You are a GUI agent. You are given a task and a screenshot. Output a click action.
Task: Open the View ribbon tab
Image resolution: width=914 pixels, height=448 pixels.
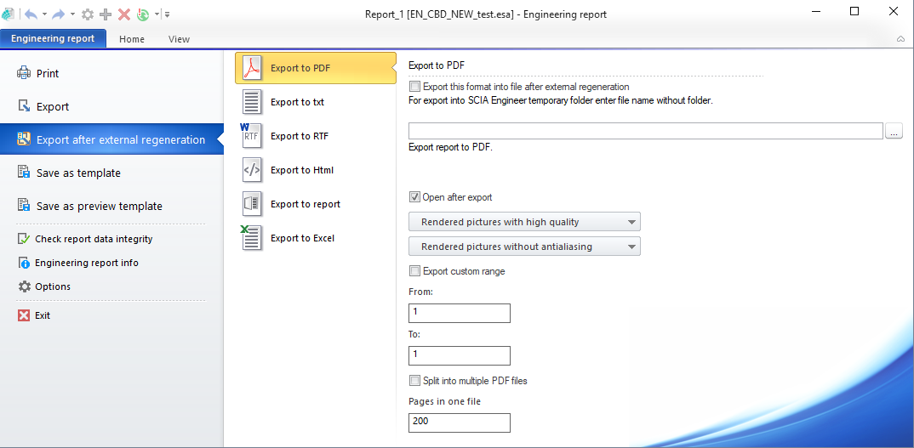179,39
